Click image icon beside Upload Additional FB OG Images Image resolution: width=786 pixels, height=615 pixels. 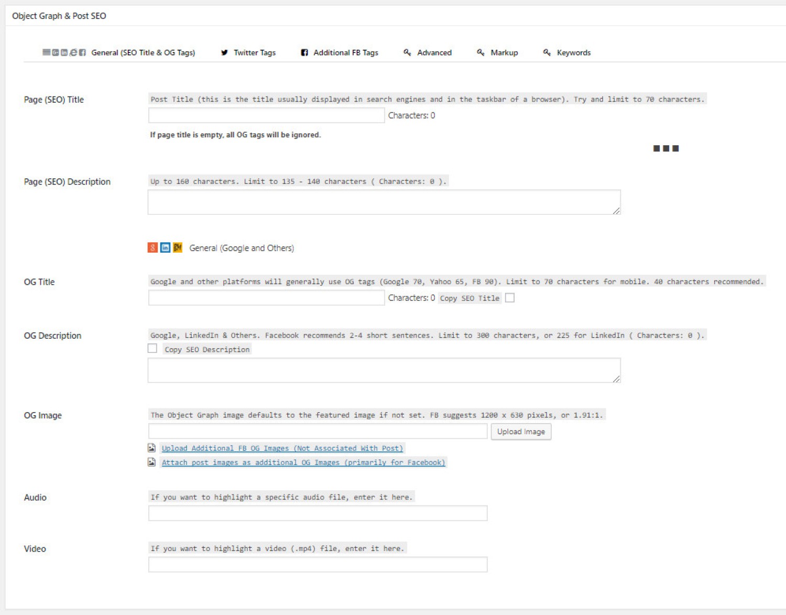coord(151,448)
